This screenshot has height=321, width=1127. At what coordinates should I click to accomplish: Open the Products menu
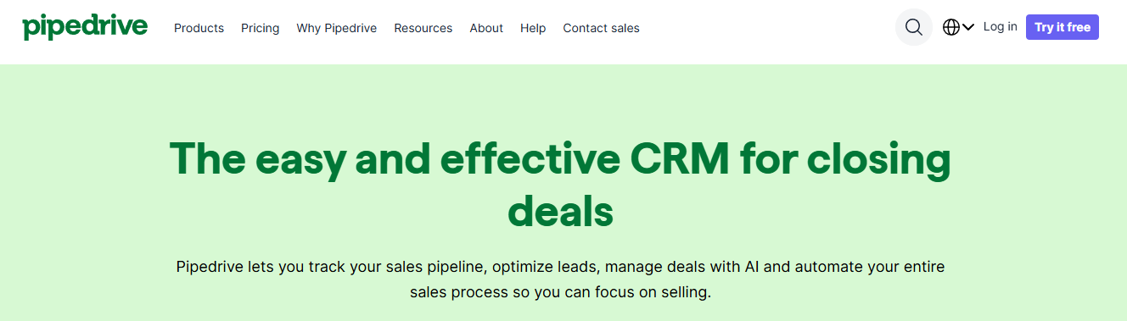pyautogui.click(x=199, y=28)
